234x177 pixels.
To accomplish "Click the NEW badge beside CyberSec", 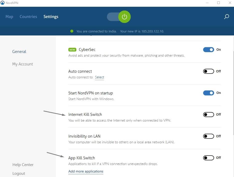I will 72,50.
